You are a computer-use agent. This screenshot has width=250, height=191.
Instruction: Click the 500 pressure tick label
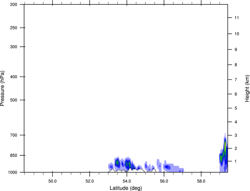coord(14,100)
